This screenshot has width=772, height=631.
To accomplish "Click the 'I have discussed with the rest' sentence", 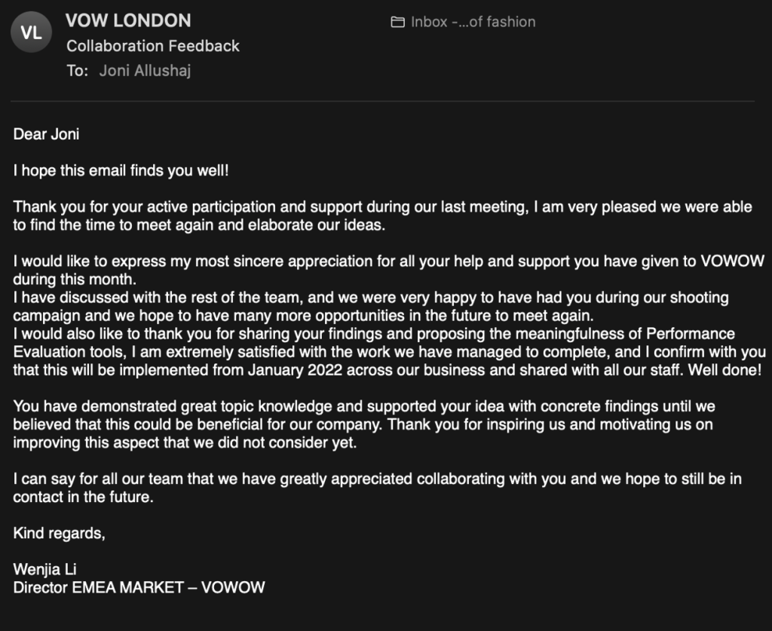I will click(371, 306).
